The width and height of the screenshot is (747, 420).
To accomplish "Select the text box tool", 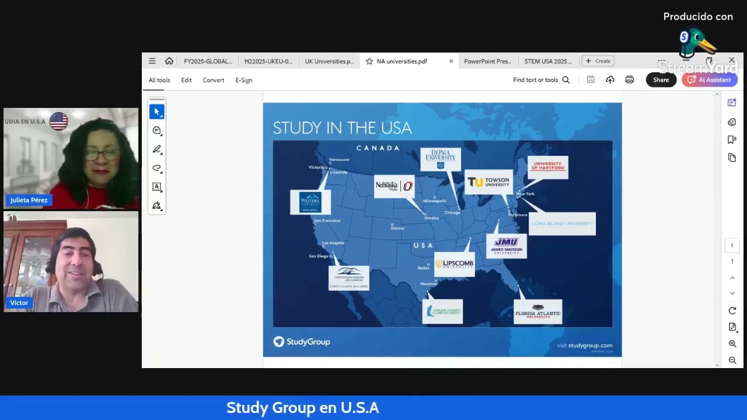I will tap(156, 187).
